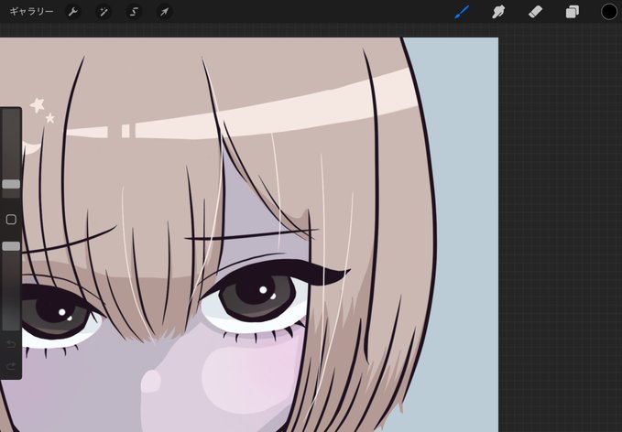Select the Smudge finger tool
Image resolution: width=622 pixels, height=432 pixels.
498,12
